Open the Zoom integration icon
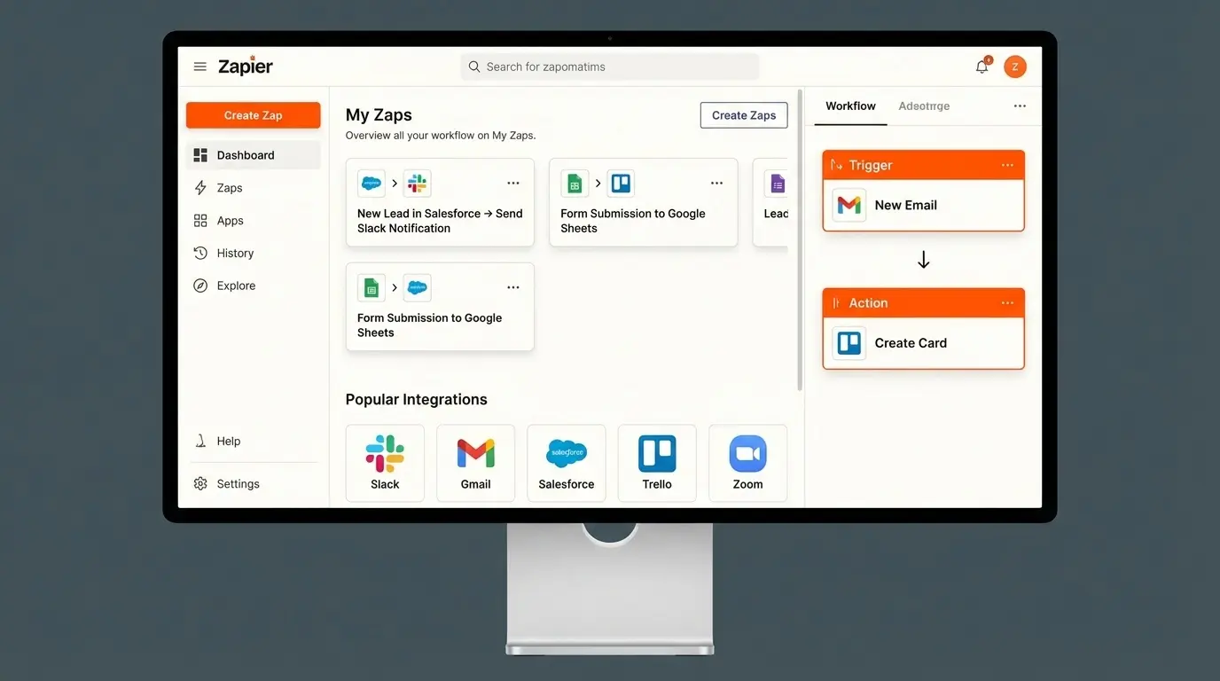 (x=747, y=452)
